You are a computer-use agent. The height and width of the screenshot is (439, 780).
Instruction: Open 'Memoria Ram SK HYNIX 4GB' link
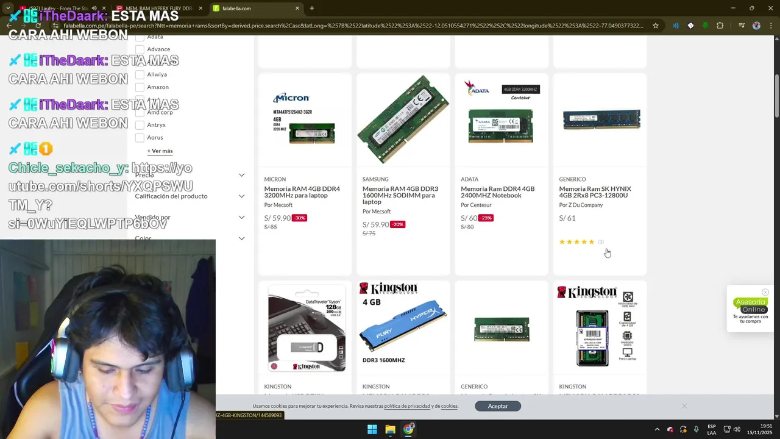pos(595,192)
